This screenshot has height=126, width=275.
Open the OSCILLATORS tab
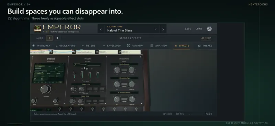65,46
